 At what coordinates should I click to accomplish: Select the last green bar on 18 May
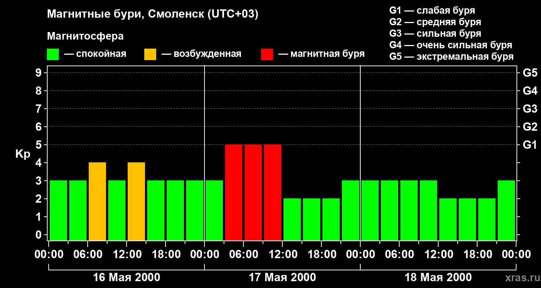506,210
